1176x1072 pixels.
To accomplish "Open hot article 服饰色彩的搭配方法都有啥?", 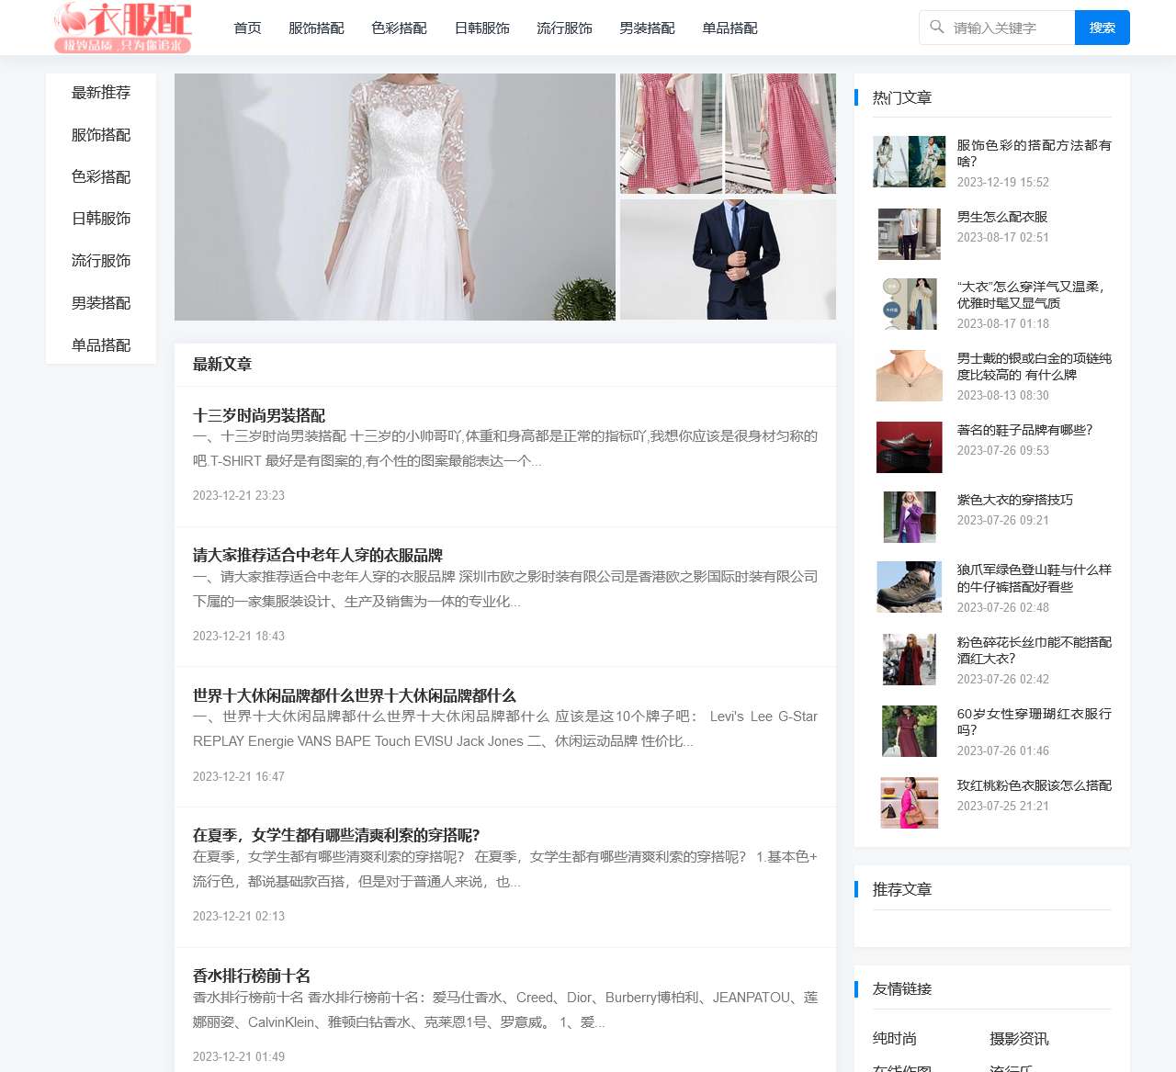I will tap(1035, 153).
